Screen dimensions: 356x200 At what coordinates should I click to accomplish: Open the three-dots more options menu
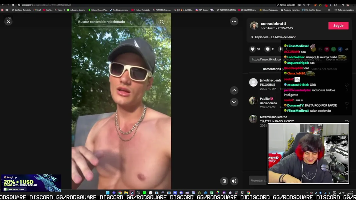click(x=234, y=21)
